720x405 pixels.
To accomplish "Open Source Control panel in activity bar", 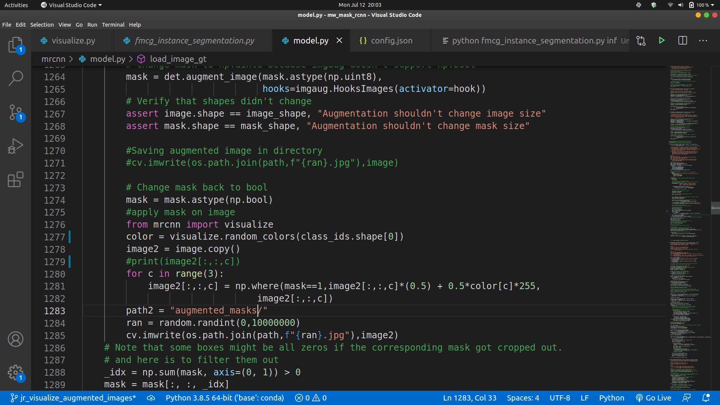I will click(x=15, y=112).
